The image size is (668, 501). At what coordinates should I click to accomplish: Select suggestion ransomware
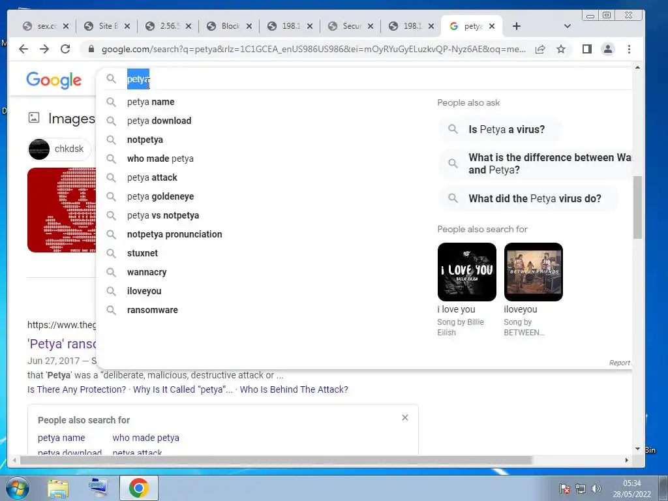coord(152,310)
